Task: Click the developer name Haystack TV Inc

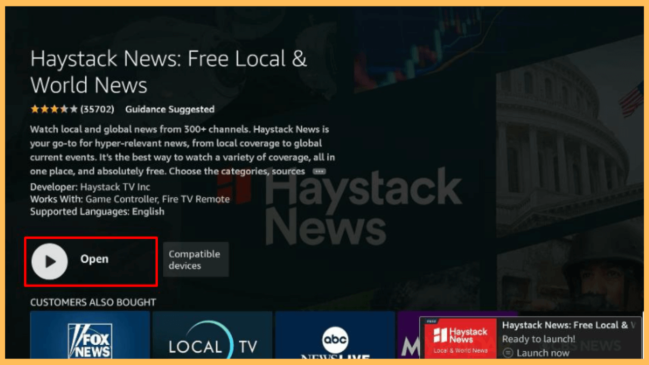Action: [x=116, y=187]
